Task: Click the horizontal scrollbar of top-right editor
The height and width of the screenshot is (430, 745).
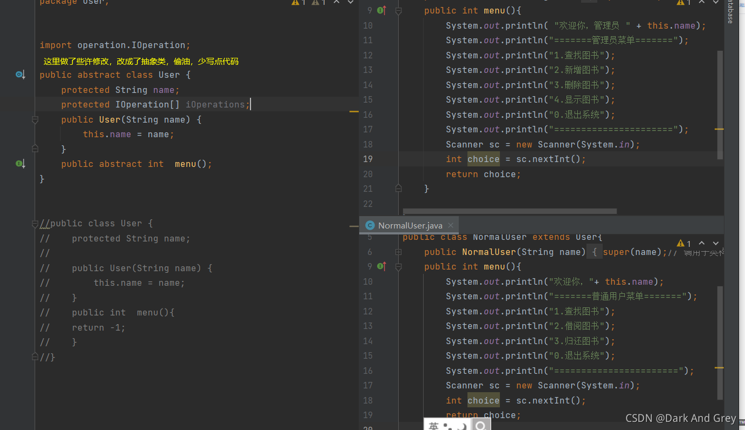Action: [x=510, y=211]
